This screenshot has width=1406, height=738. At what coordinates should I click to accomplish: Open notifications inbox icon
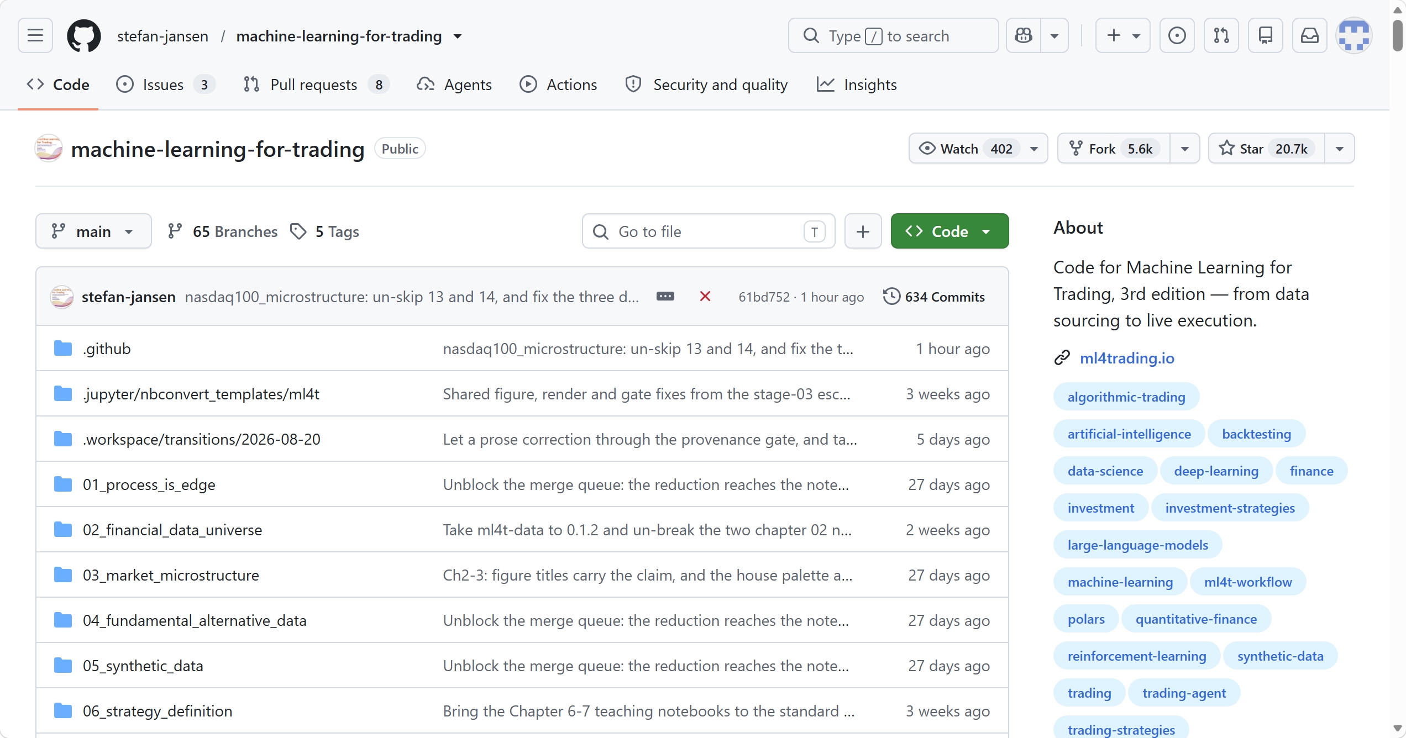(x=1310, y=35)
